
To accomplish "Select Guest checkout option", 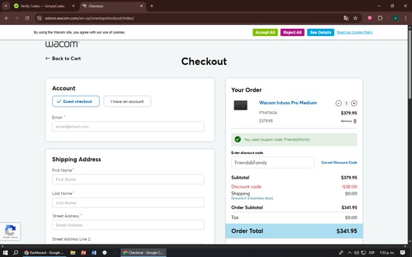I will [x=76, y=102].
